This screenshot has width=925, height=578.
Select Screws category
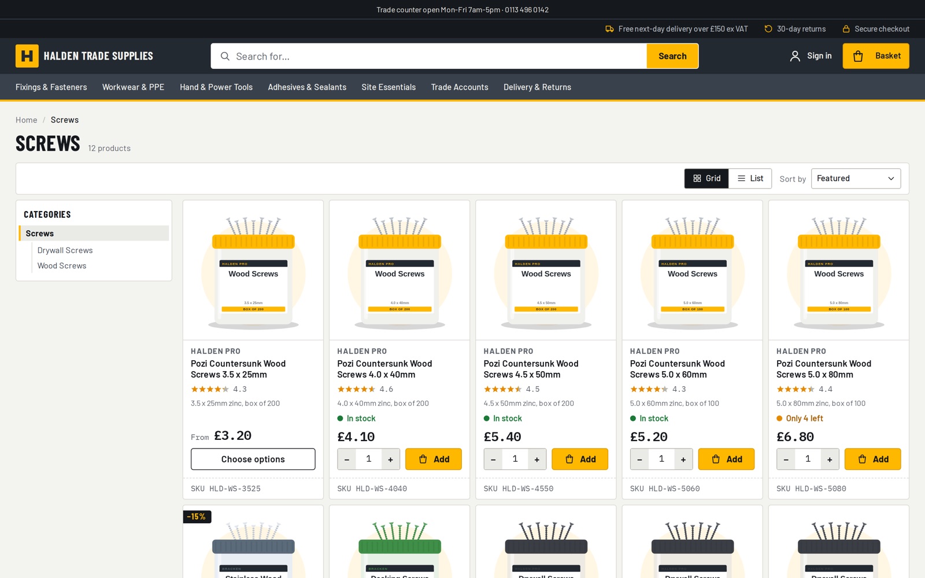(x=94, y=234)
